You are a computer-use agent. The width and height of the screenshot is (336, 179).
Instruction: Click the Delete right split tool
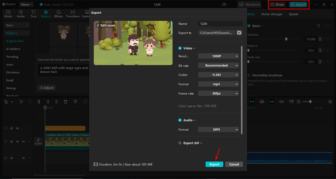click(57, 102)
